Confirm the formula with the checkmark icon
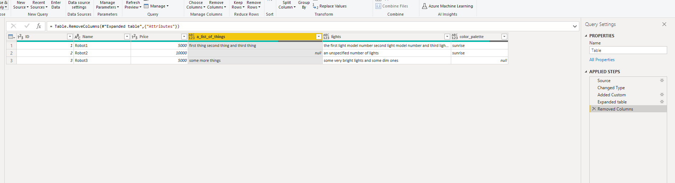675x183 pixels. 27,26
